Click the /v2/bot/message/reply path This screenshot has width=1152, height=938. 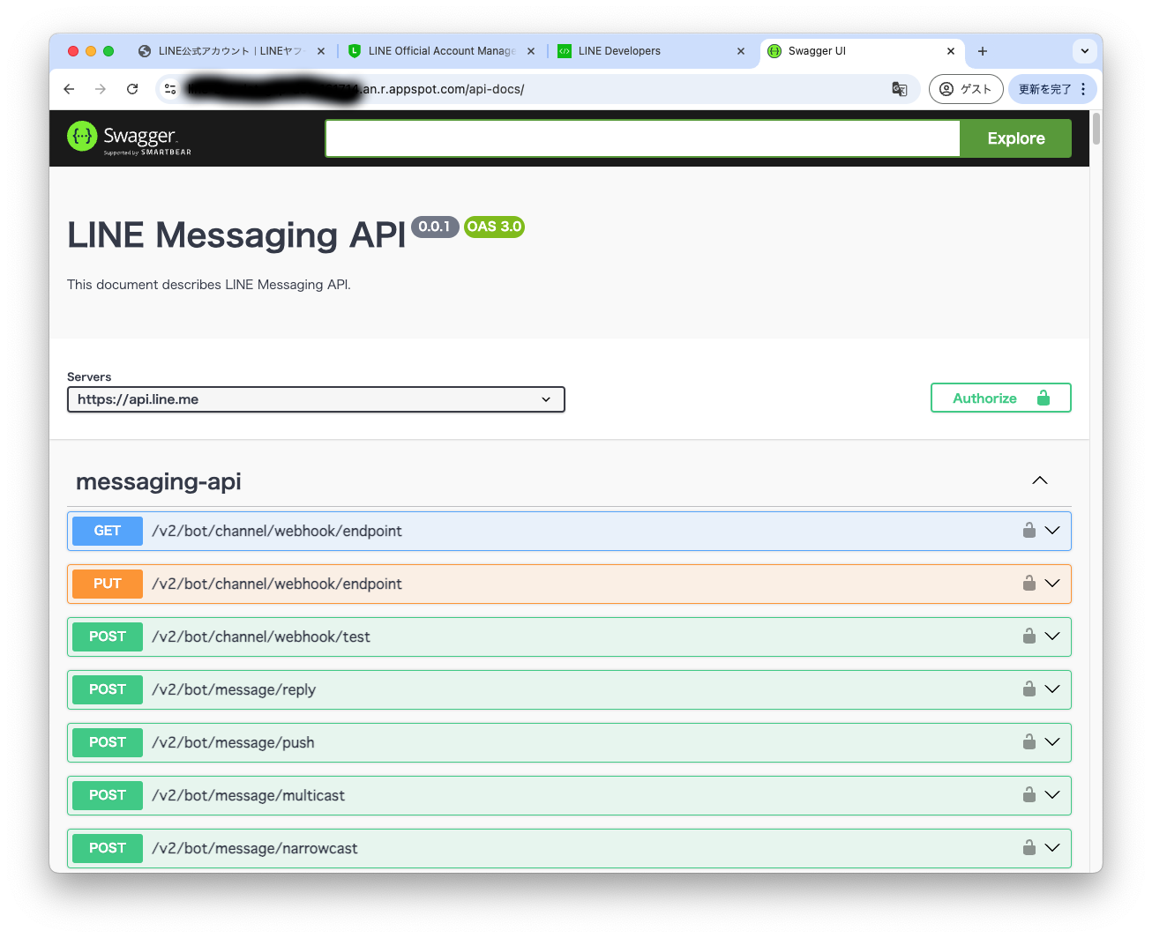[x=234, y=689]
